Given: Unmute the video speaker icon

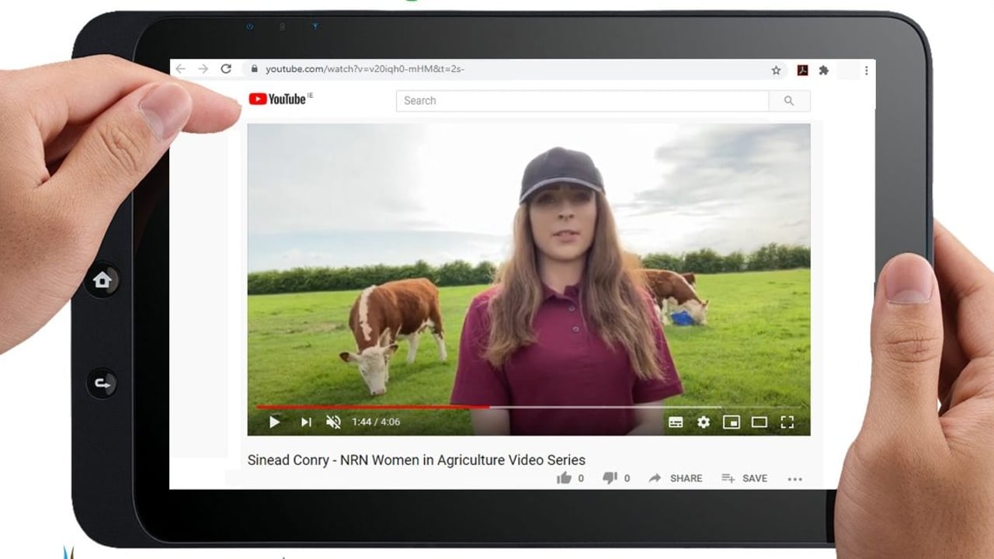Looking at the screenshot, I should [333, 422].
